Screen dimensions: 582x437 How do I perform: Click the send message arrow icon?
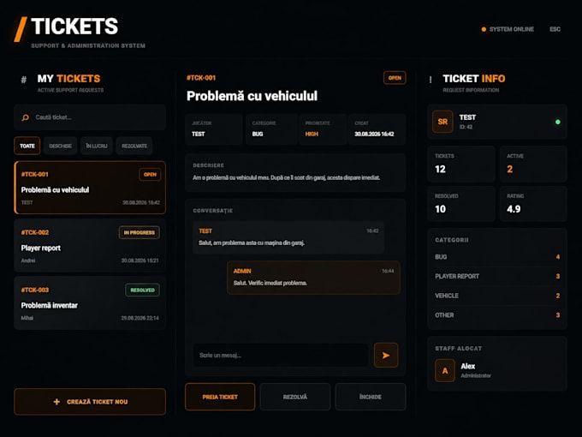pos(386,356)
